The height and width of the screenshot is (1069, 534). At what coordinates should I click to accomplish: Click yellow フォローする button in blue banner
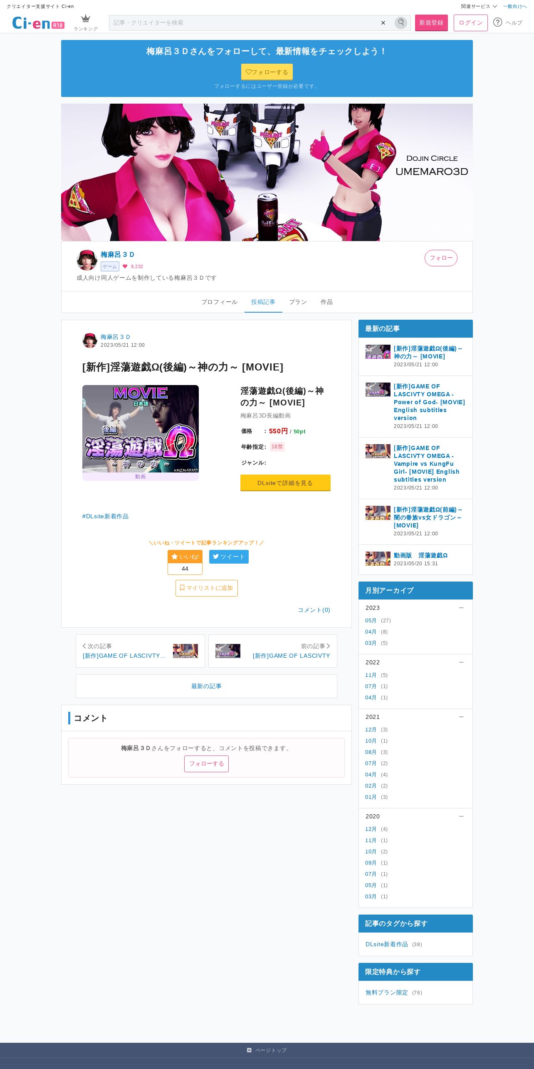(x=267, y=72)
